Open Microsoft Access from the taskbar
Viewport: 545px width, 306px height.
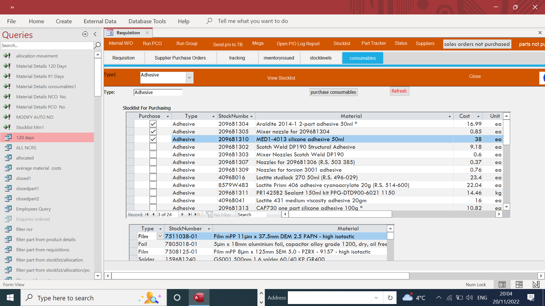click(x=199, y=297)
